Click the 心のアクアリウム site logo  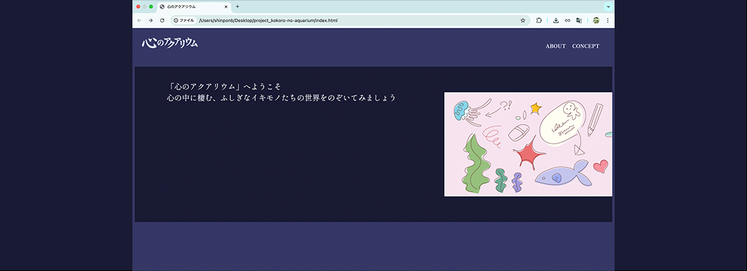[170, 43]
